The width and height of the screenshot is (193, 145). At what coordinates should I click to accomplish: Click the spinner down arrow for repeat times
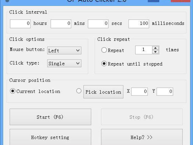(155, 52)
